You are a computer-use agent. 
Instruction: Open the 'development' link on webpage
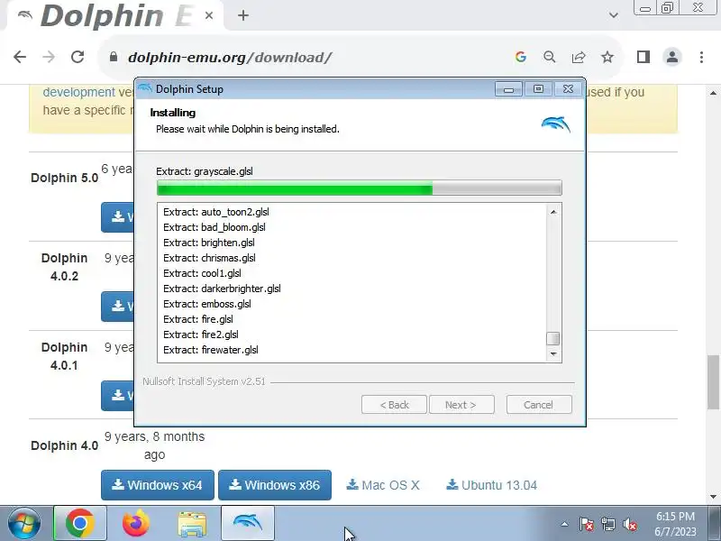[x=79, y=92]
